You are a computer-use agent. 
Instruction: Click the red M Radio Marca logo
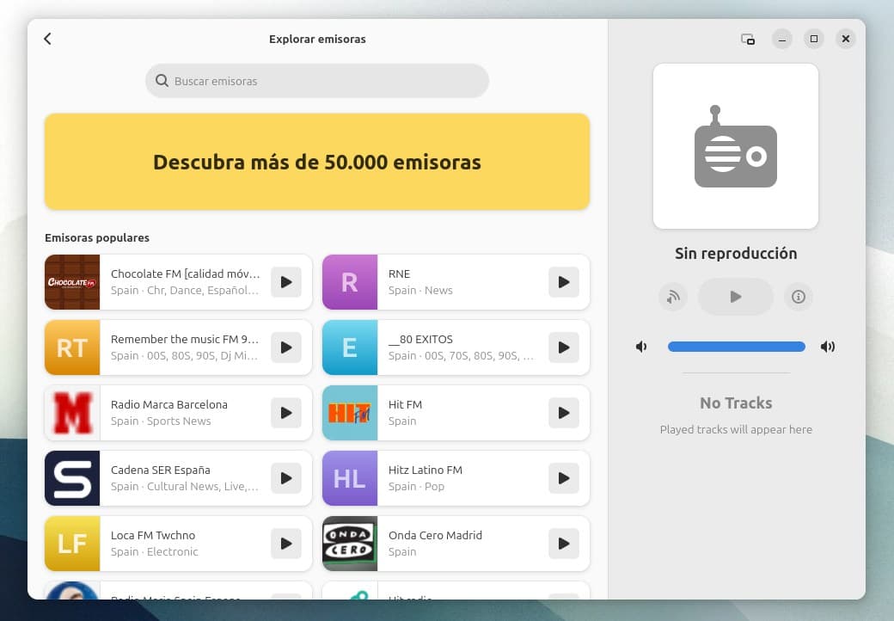[72, 413]
